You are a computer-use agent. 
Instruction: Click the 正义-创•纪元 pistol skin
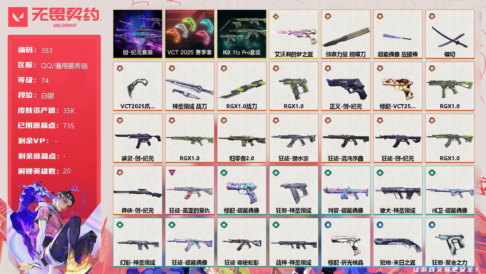point(346,86)
